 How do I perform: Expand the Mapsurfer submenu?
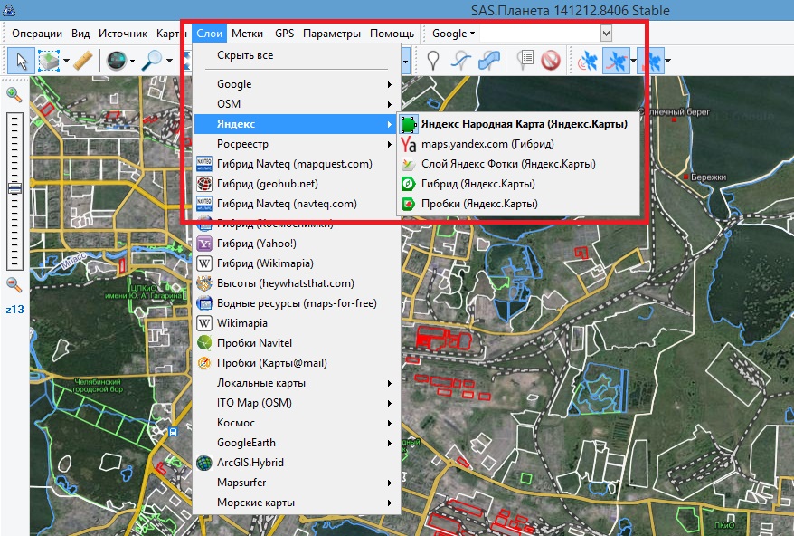pos(297,483)
